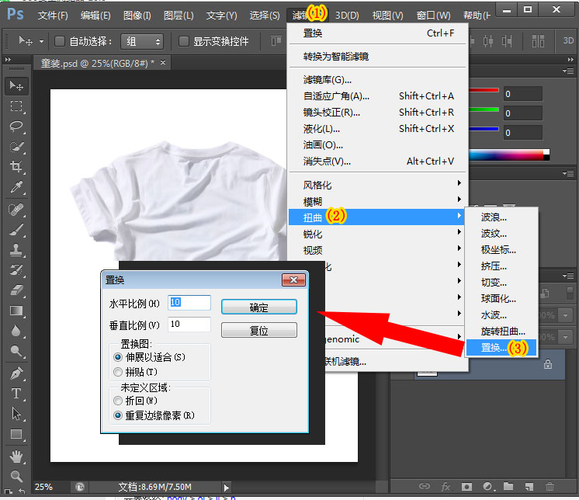This screenshot has width=579, height=500.
Task: Select the Eraser tool
Action: pyautogui.click(x=16, y=290)
